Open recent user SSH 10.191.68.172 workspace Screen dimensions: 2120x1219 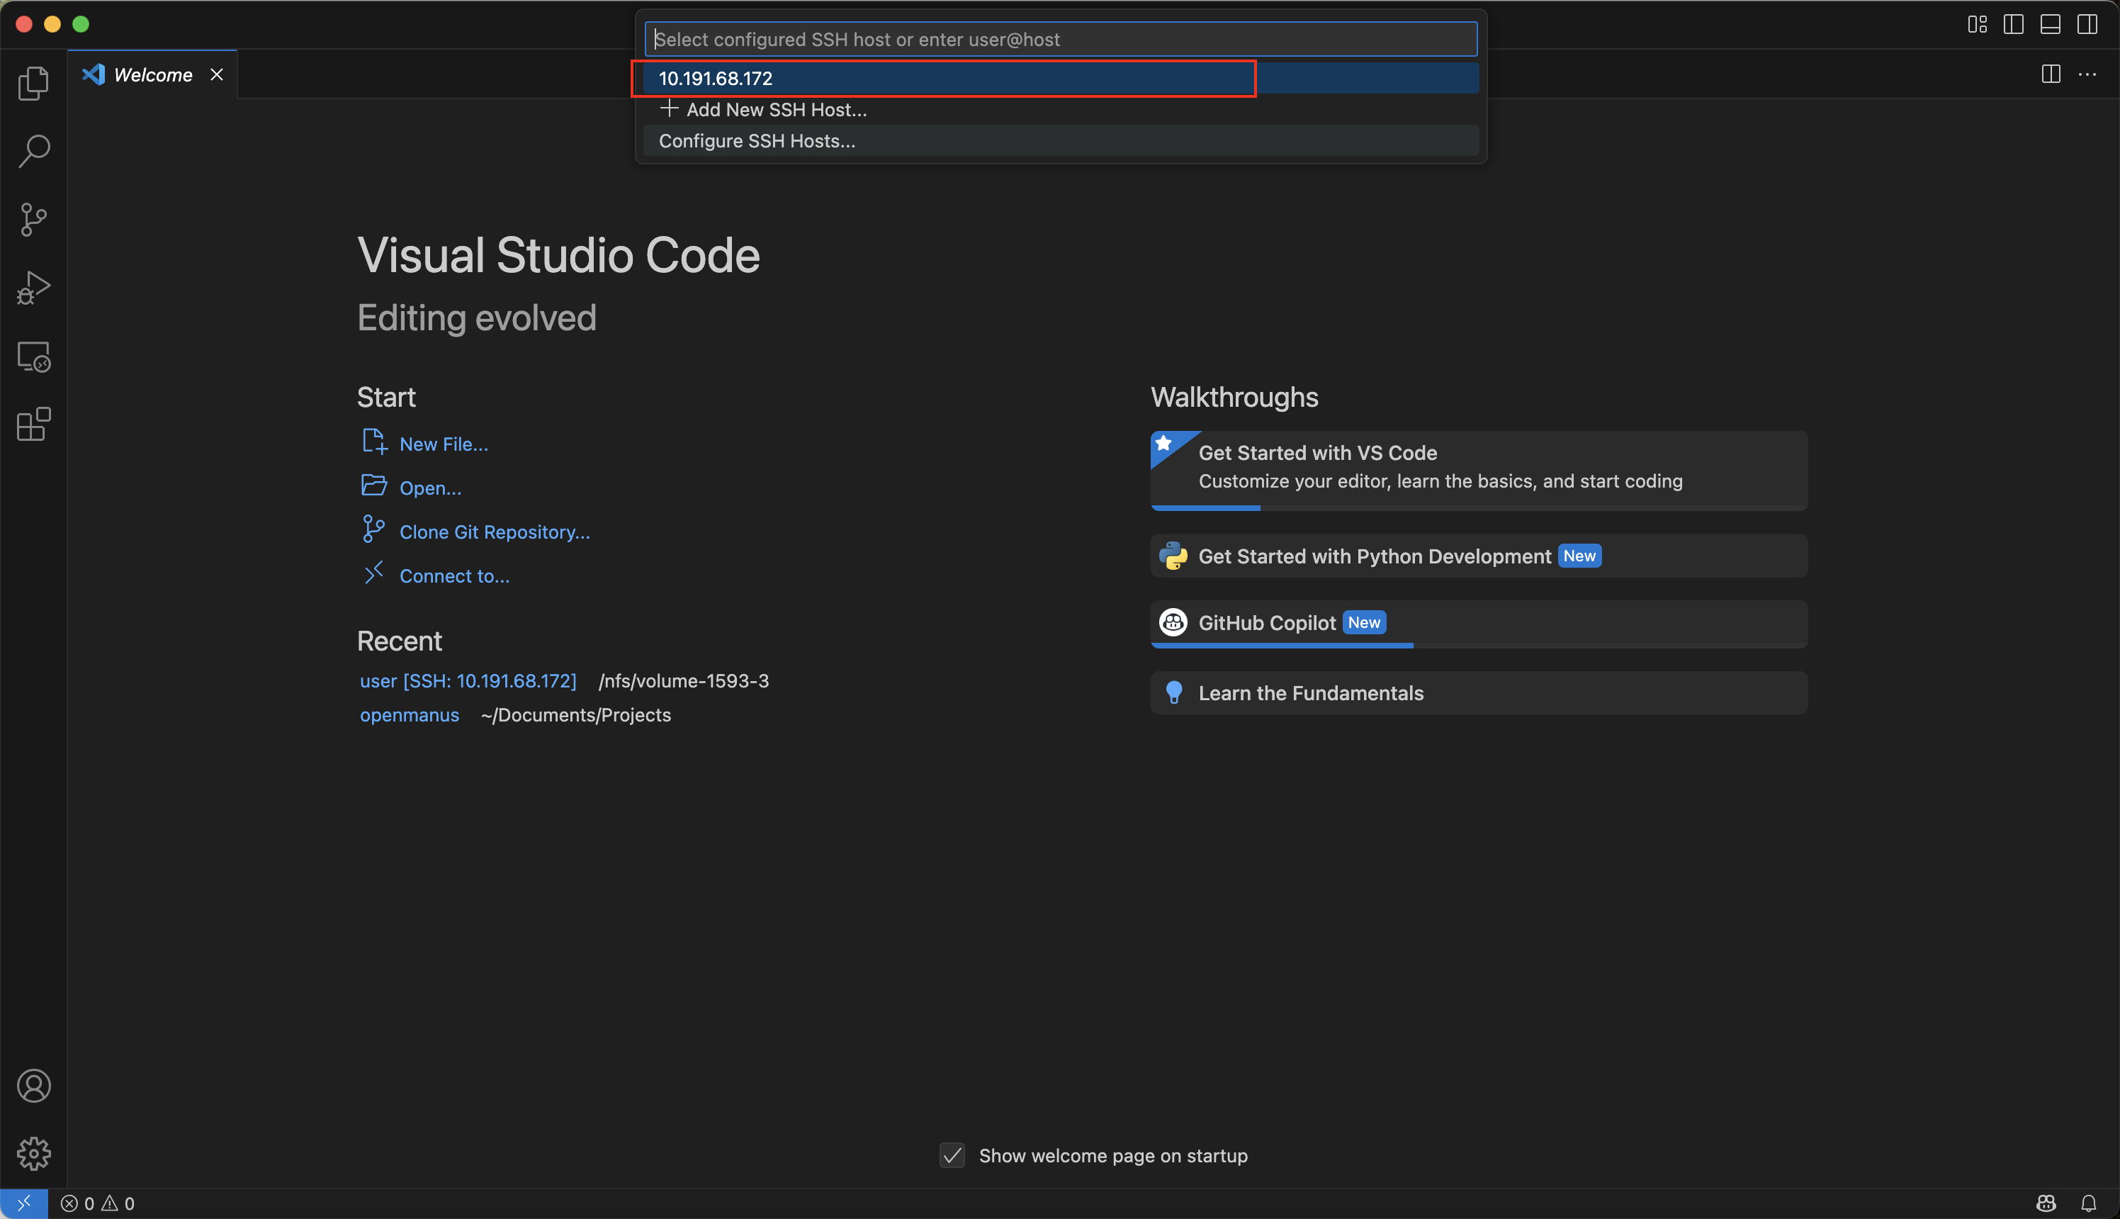point(468,680)
